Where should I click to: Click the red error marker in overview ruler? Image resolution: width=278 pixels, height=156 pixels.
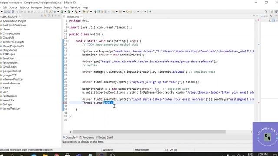point(258,103)
